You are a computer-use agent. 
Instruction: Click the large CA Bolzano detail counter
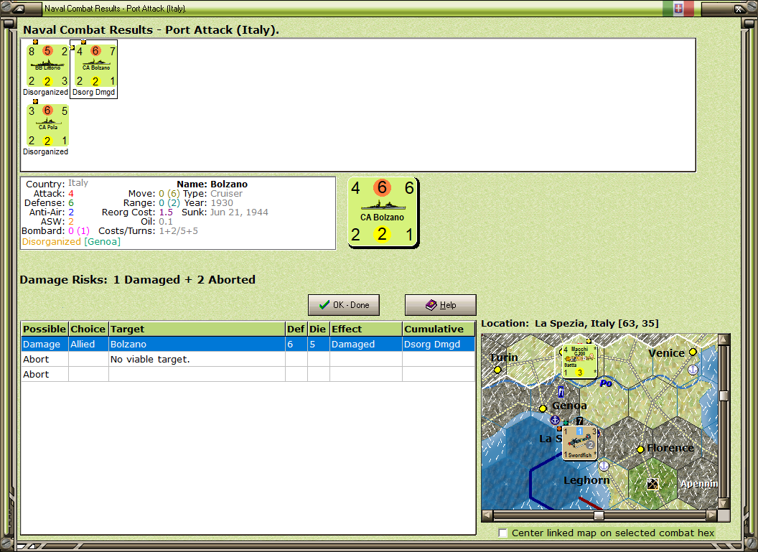[383, 212]
